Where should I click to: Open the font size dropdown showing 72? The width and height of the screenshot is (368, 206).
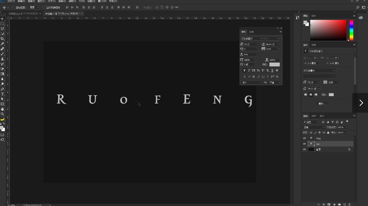(258, 44)
